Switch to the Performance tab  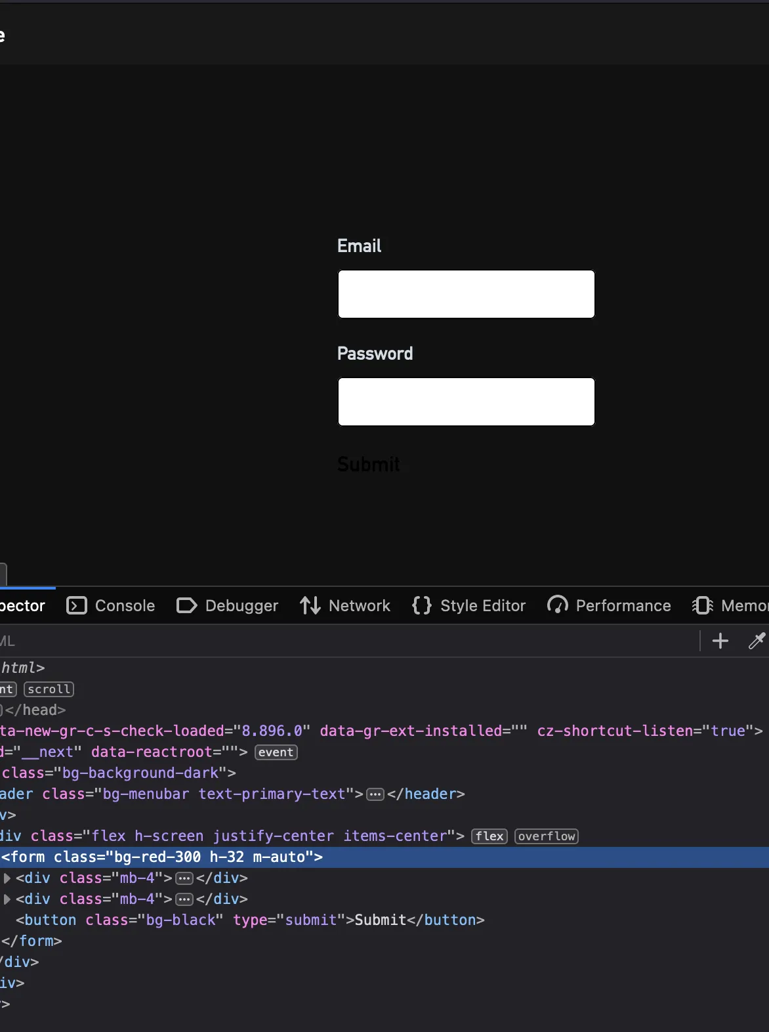609,605
